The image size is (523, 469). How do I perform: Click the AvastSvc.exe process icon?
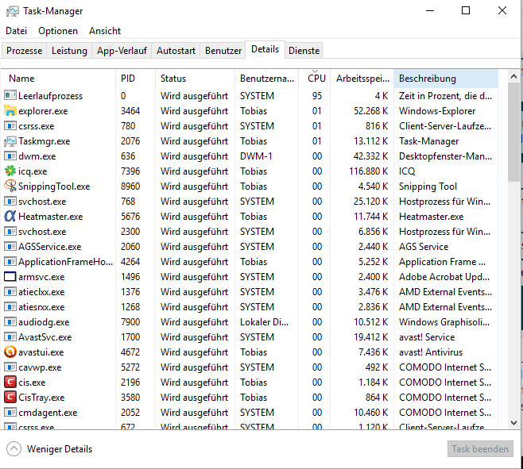point(10,336)
